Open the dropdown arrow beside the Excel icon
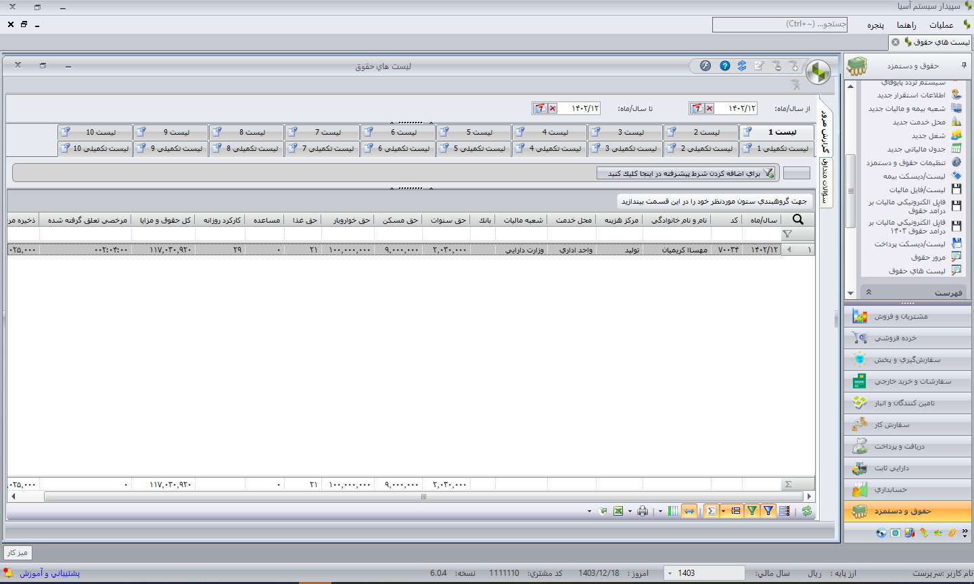This screenshot has height=584, width=974. point(589,512)
